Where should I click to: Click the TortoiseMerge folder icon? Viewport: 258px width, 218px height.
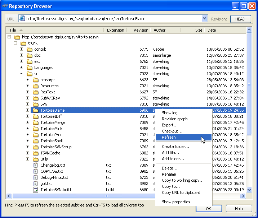pos(36,122)
